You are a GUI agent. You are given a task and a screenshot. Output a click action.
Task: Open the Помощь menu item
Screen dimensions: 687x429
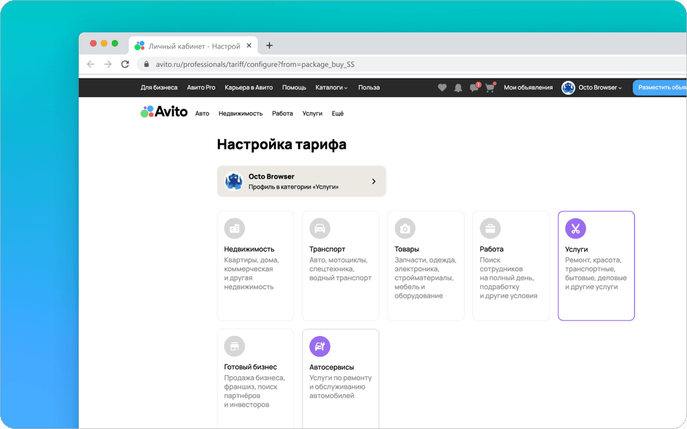pyautogui.click(x=294, y=87)
